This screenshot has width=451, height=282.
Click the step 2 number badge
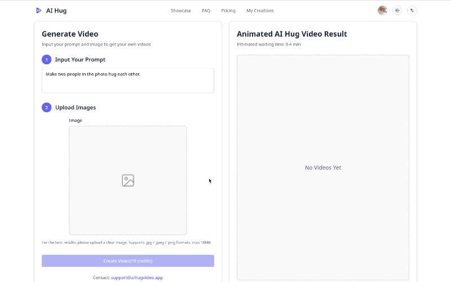[x=47, y=107]
